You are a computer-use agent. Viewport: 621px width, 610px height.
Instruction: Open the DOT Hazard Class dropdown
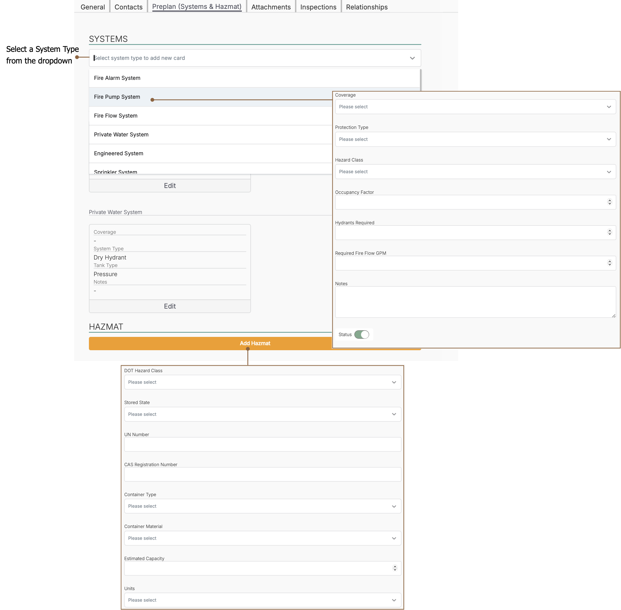[x=263, y=382]
